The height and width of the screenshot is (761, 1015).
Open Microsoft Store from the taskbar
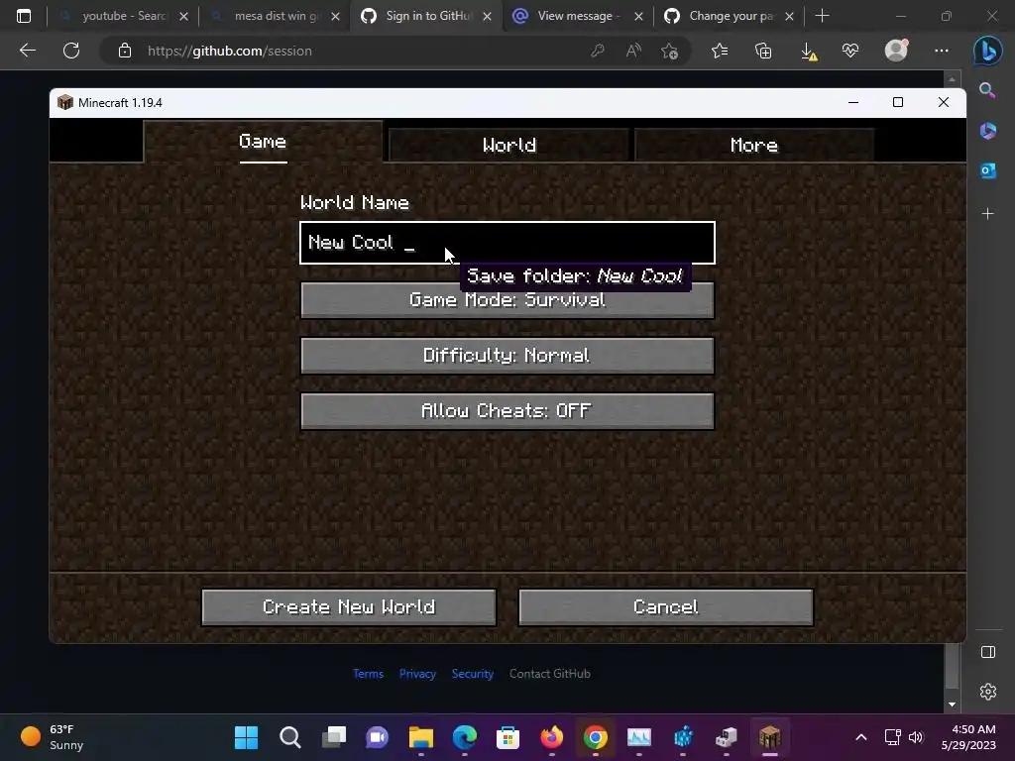[508, 737]
